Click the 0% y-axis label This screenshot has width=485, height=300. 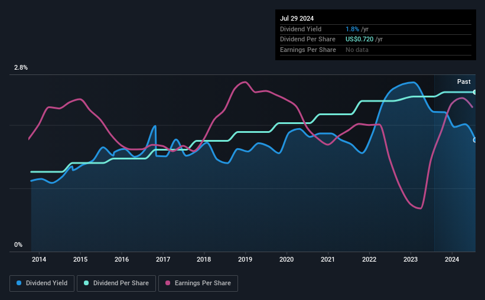18,244
